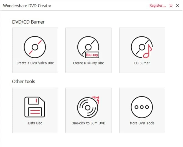Click the Create a Blu-ray Disc label
The width and height of the screenshot is (183, 147).
point(88,63)
